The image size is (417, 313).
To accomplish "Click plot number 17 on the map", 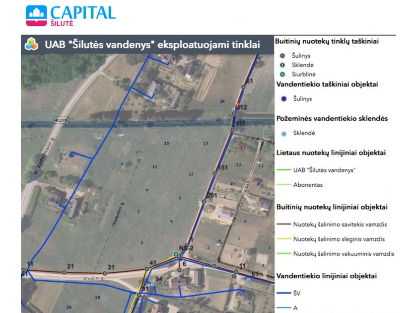I will pos(206,144).
